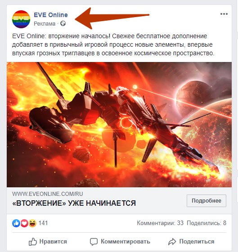The width and height of the screenshot is (238, 252).
Task: Click the EVE Online rainbow profile avatar
Action: coord(21,19)
